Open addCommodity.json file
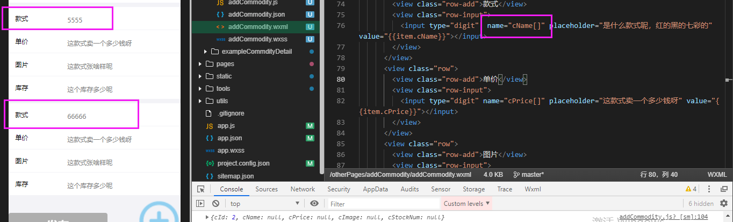This screenshot has width=733, height=222. pos(257,15)
